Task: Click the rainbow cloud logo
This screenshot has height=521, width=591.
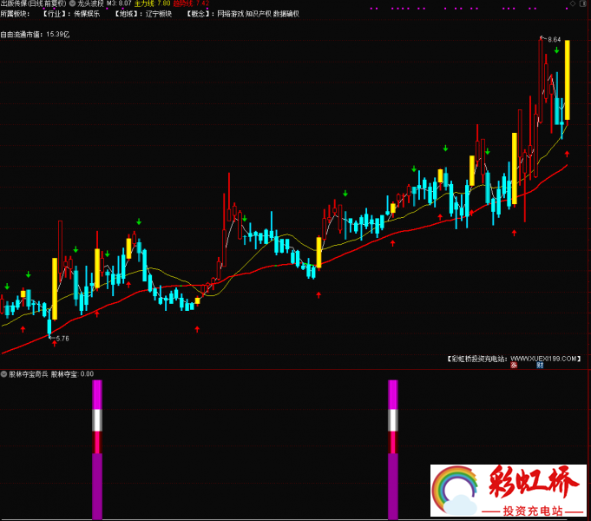Action: (x=456, y=489)
